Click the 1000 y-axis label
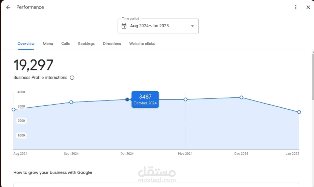 click(x=21, y=135)
